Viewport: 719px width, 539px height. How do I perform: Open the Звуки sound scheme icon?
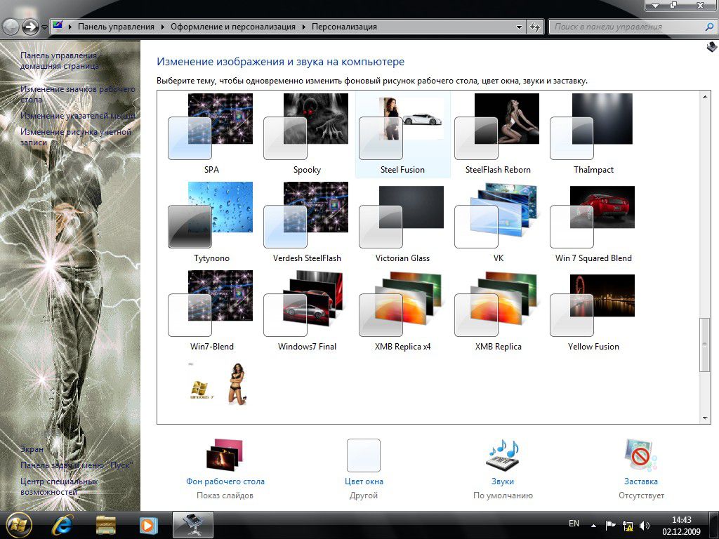click(x=503, y=455)
